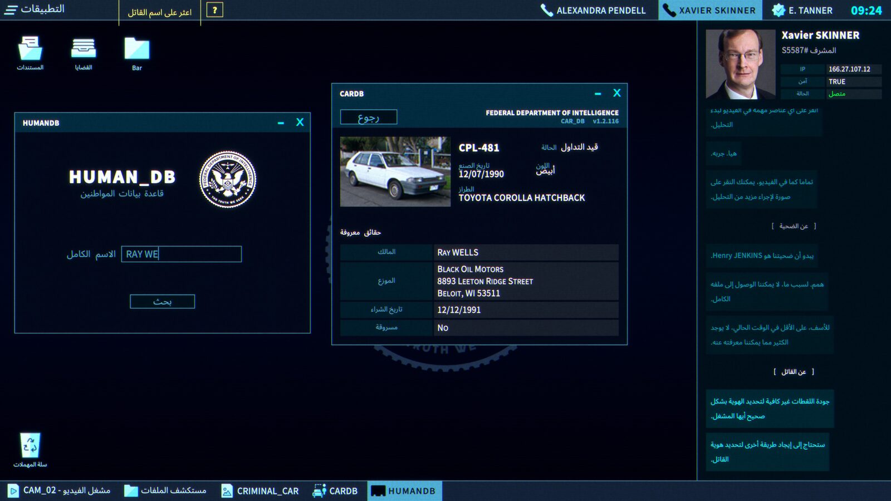Select HUMANDB in the taskbar

pyautogui.click(x=404, y=490)
